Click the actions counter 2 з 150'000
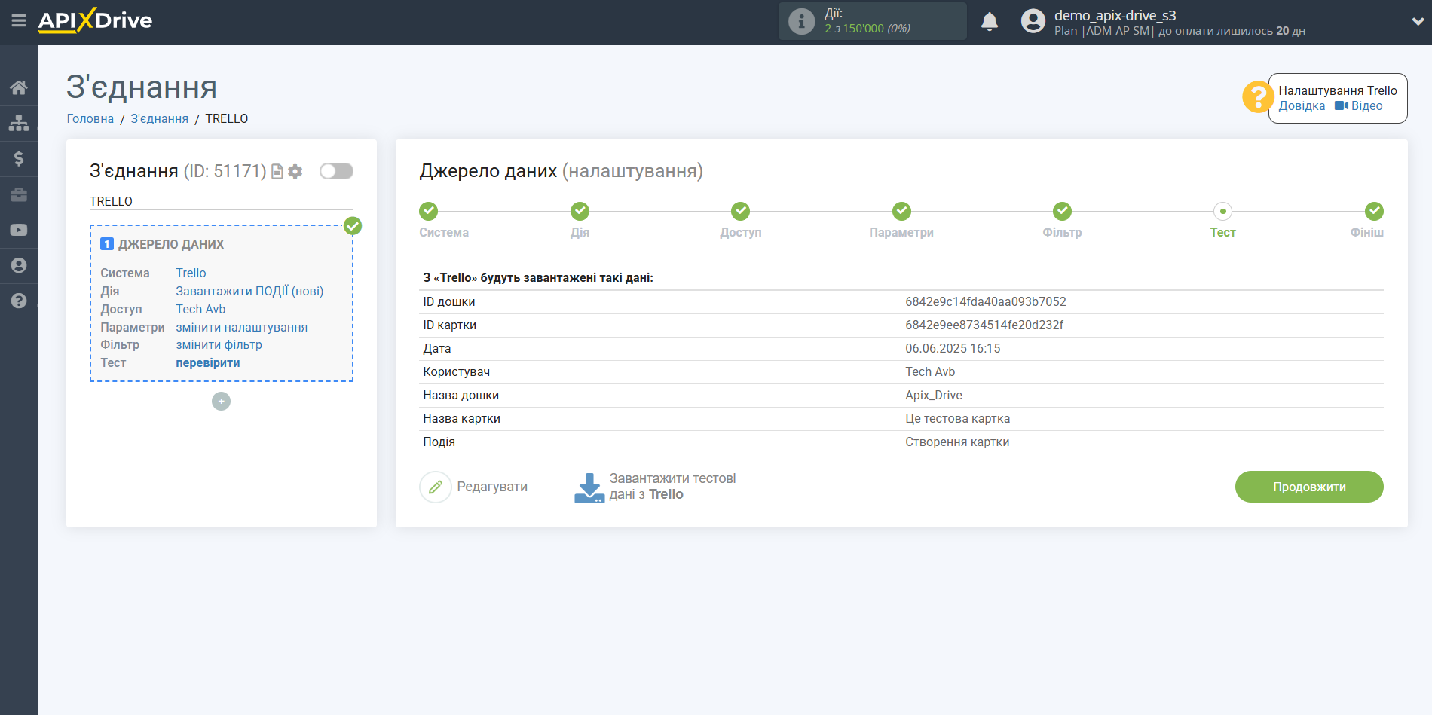Screen dimensions: 1432x715 (867, 29)
